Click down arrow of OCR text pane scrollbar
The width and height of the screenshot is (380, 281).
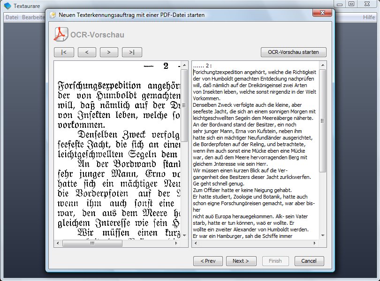(323, 236)
